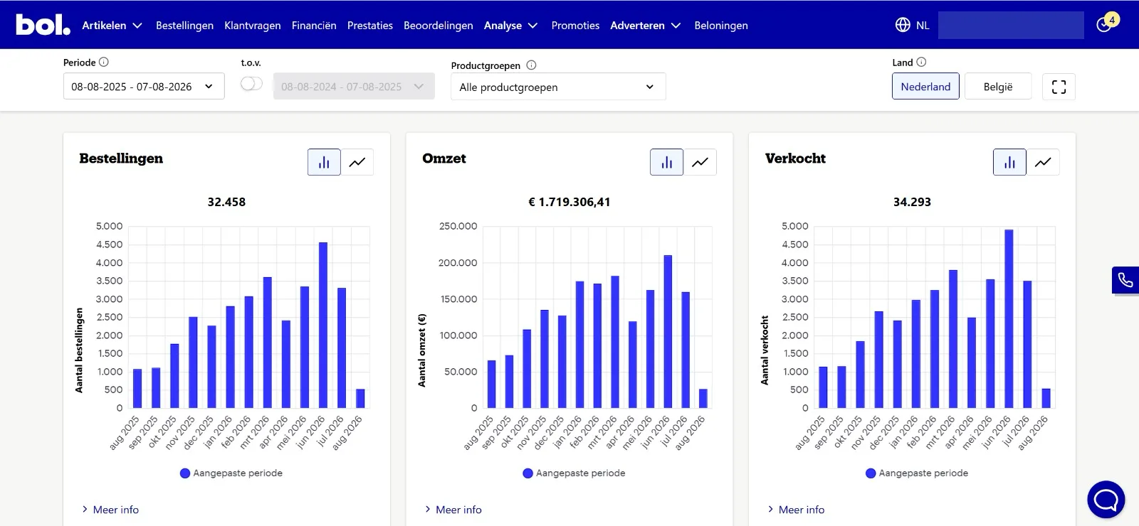Open Beloningen in navigation

click(721, 25)
